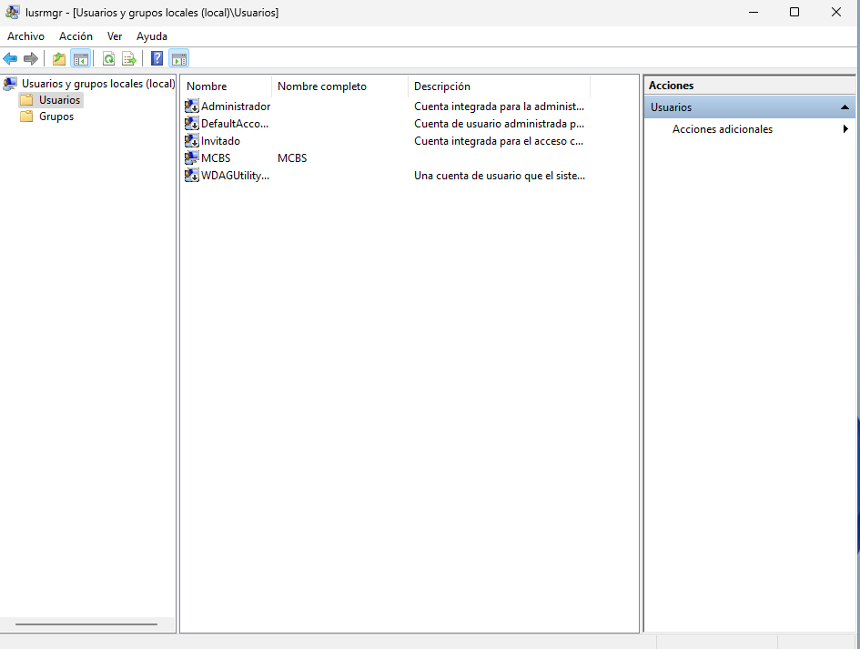Click the Forward arrow toolbar icon
The image size is (860, 649).
pyautogui.click(x=31, y=59)
